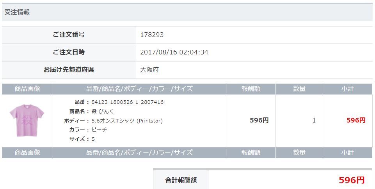The width and height of the screenshot is (375, 189).
Task: Click the 大阪府 prefecture value
Action: point(149,70)
